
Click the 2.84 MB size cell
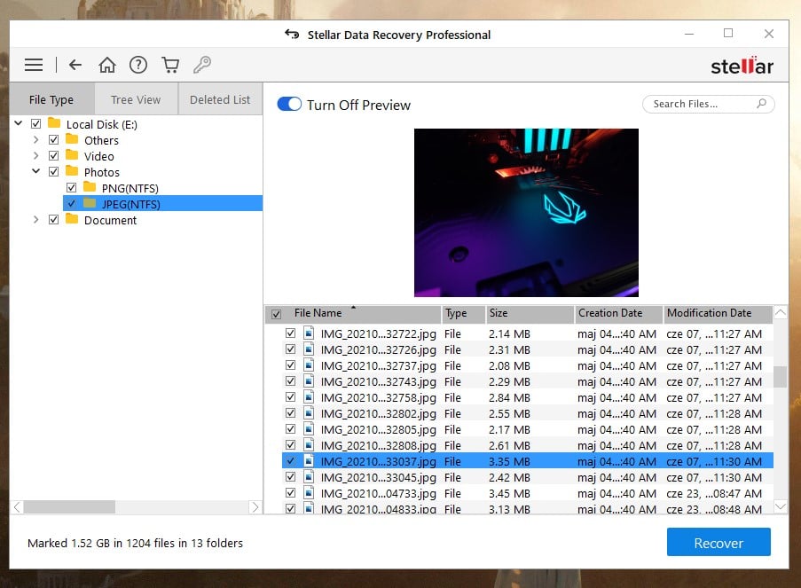click(509, 397)
